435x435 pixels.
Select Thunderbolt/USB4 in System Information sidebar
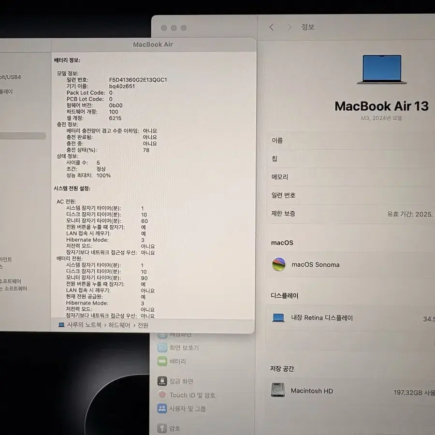(11, 77)
